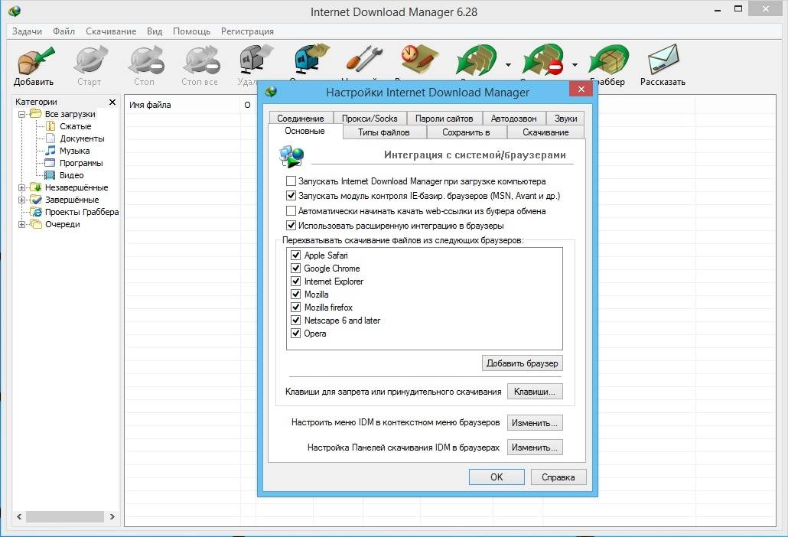Uncheck Mozilla firefox in browser list
This screenshot has height=537, width=788.
[296, 307]
